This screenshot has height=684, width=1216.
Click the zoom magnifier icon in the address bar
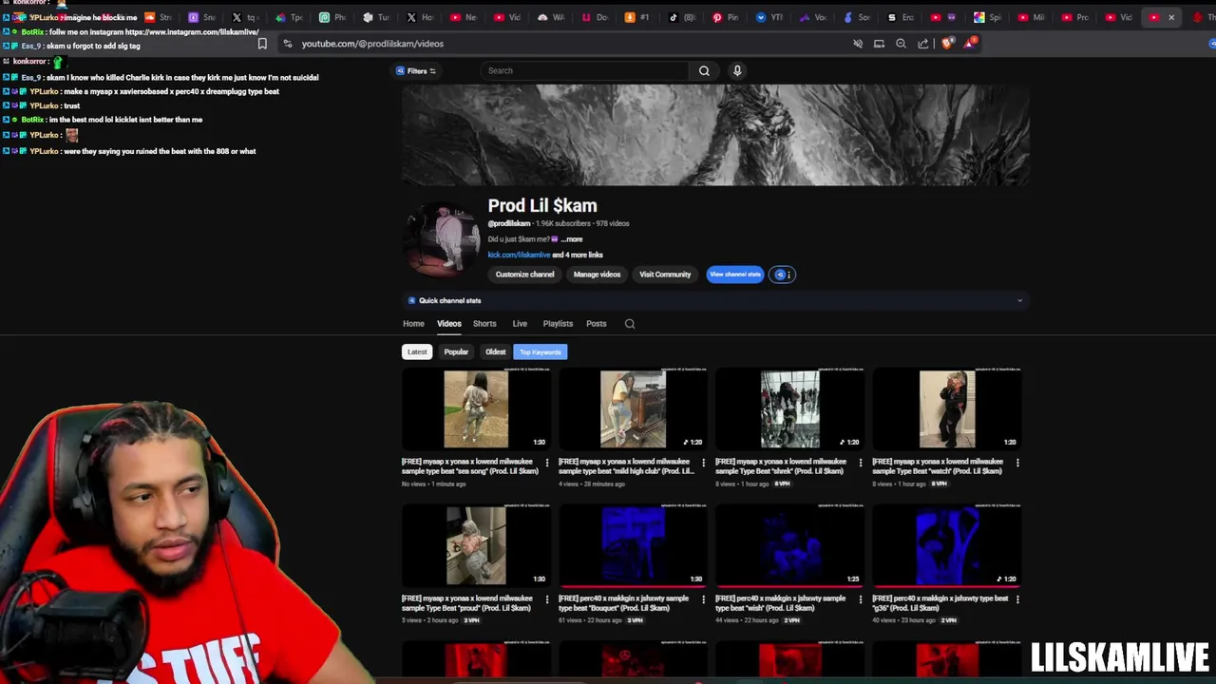point(901,44)
